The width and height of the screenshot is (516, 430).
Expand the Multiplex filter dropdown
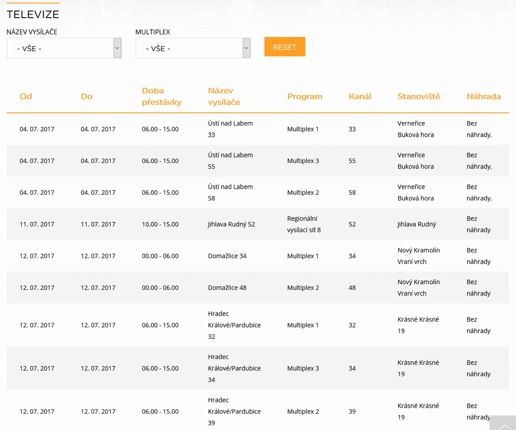[193, 48]
